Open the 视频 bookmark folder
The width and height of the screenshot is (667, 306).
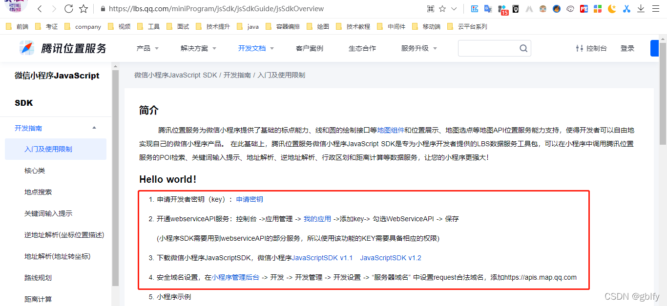(119, 26)
